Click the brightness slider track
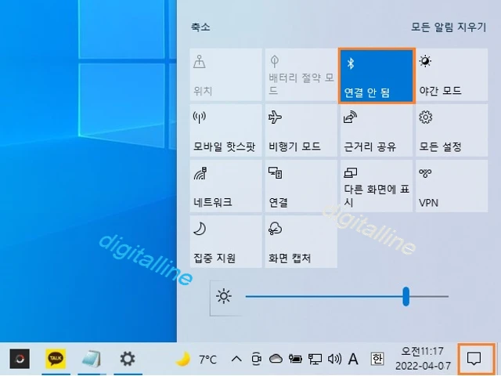The width and height of the screenshot is (501, 376). point(347,296)
